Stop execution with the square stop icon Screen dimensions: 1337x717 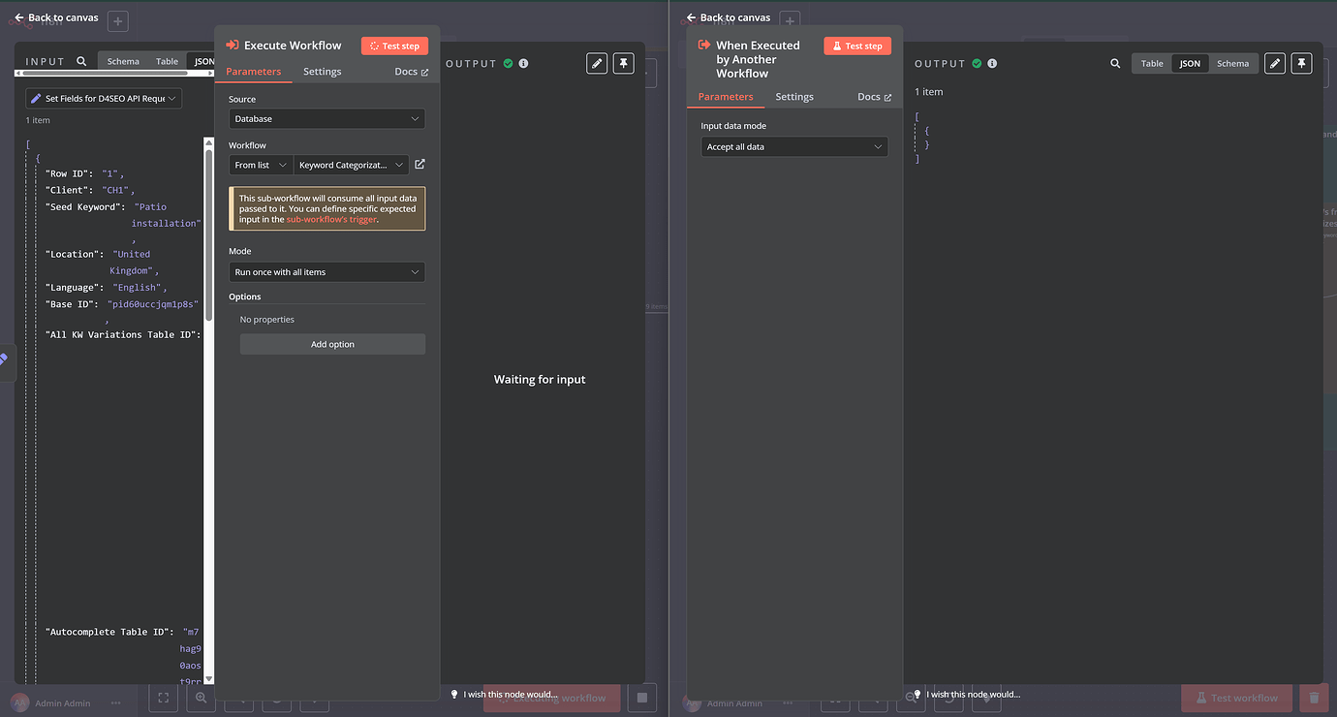641,698
